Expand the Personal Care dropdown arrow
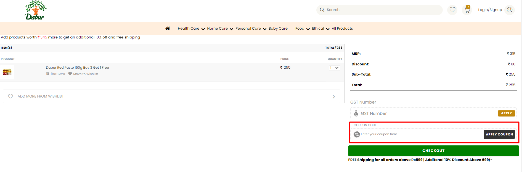 (x=265, y=29)
